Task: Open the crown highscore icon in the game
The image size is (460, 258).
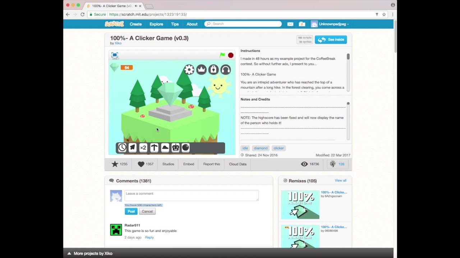Action: [x=201, y=70]
